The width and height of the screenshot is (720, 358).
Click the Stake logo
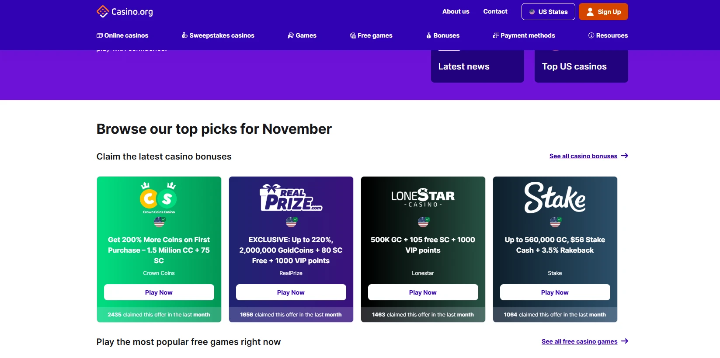tap(555, 198)
